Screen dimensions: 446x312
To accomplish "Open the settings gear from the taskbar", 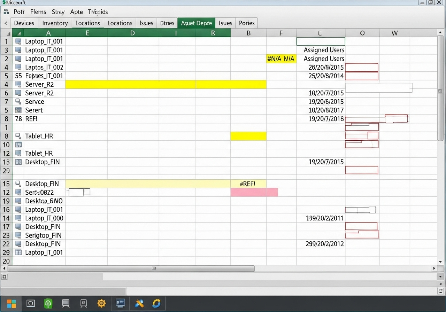I will [101, 303].
